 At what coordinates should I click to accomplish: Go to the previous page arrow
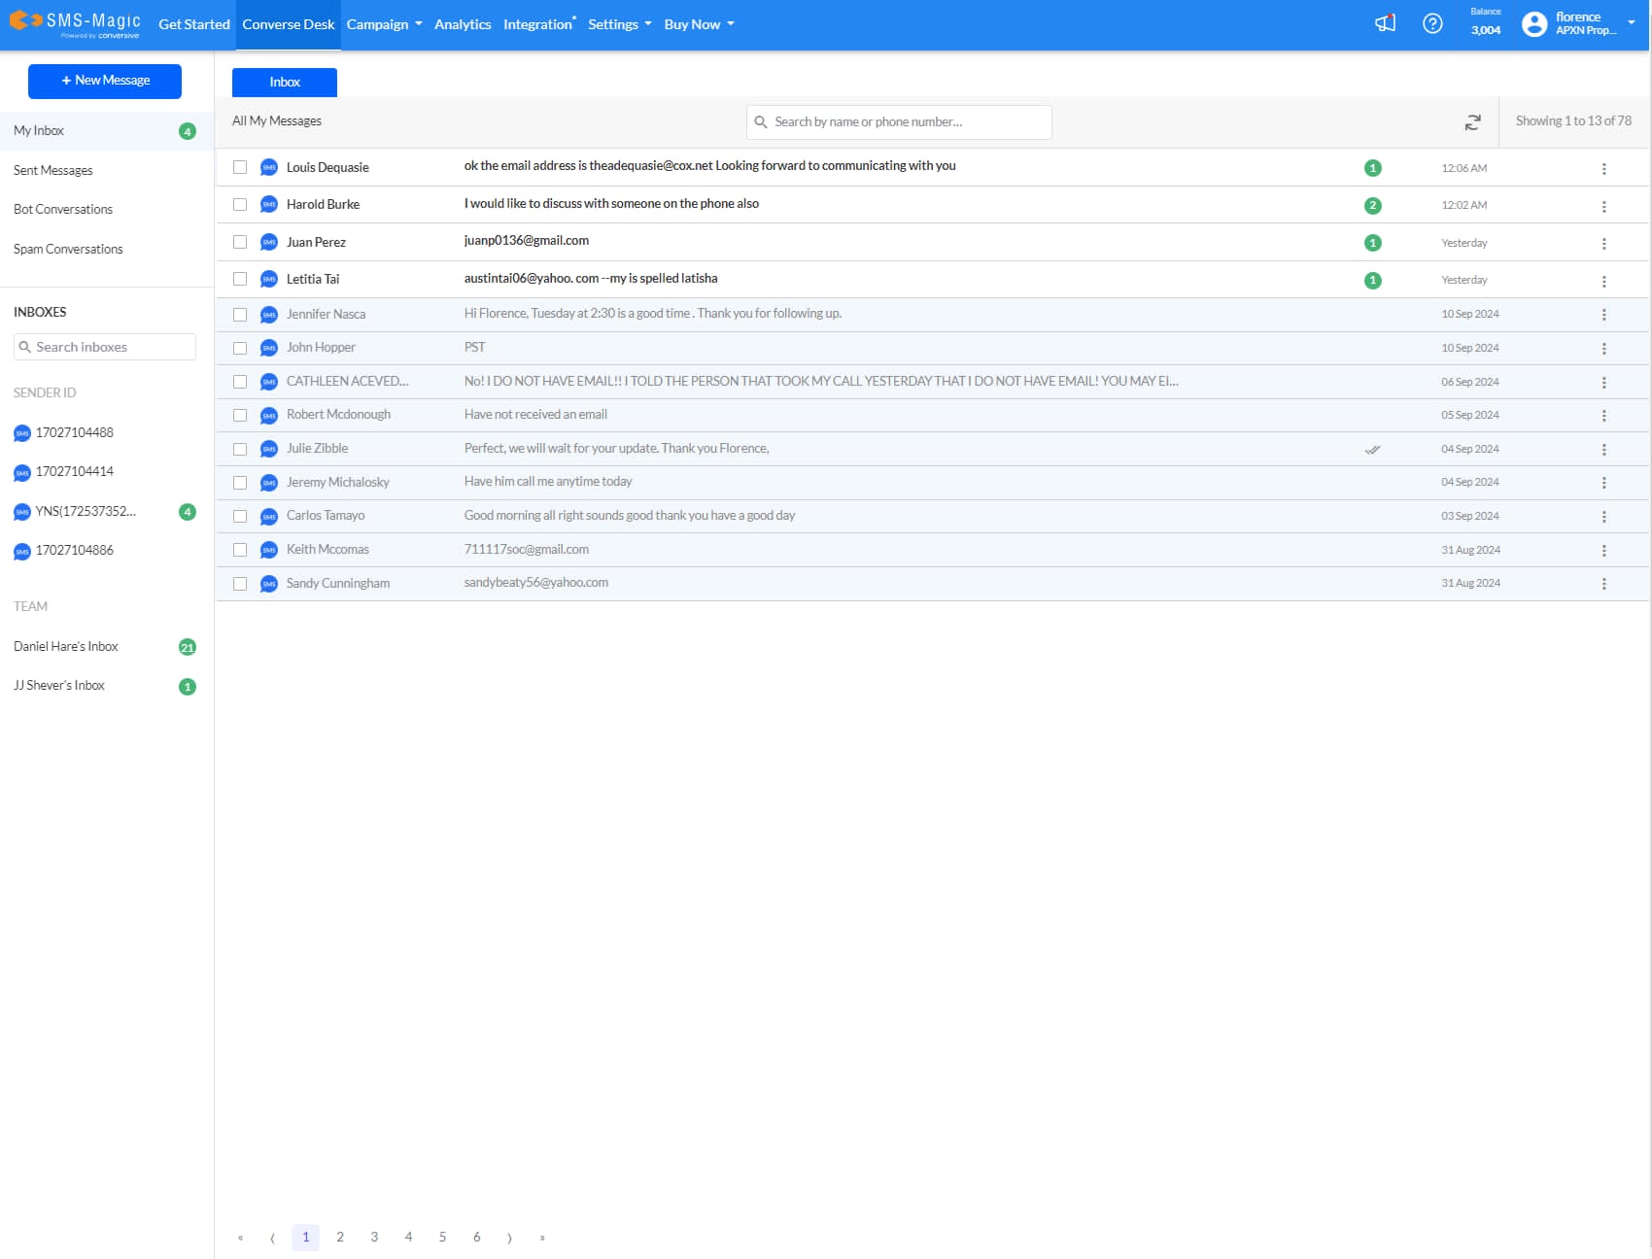tap(272, 1238)
